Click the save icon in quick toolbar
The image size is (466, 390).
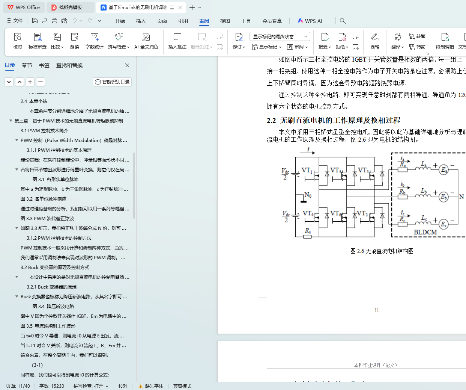pos(35,21)
